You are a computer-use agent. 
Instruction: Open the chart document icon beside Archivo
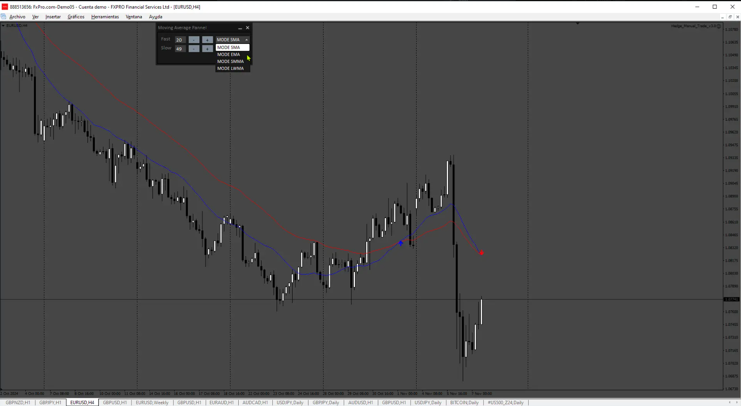click(3, 17)
